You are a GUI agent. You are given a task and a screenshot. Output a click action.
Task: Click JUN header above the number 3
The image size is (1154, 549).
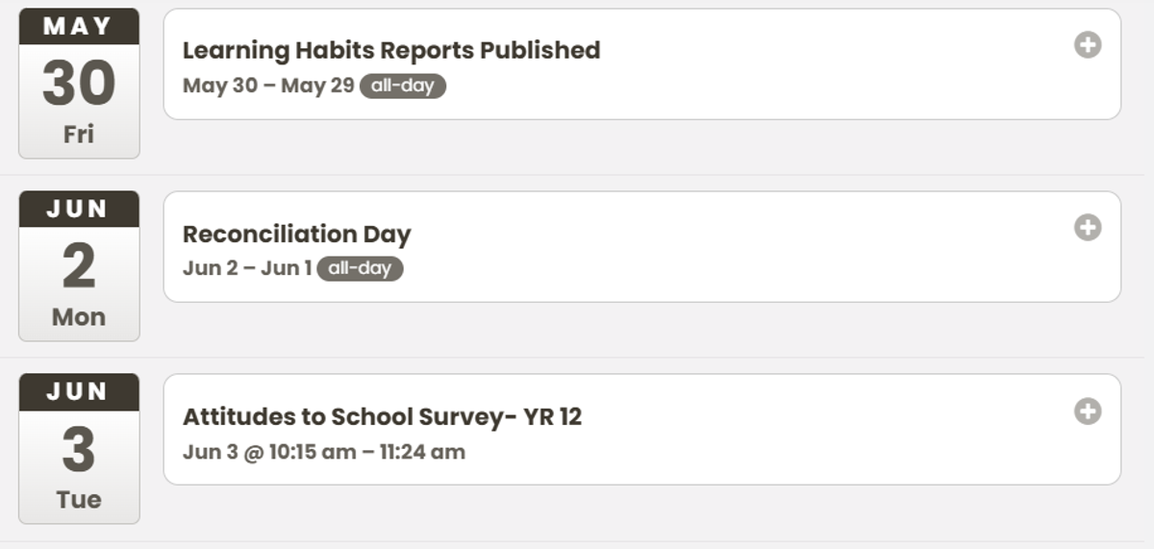(x=79, y=391)
